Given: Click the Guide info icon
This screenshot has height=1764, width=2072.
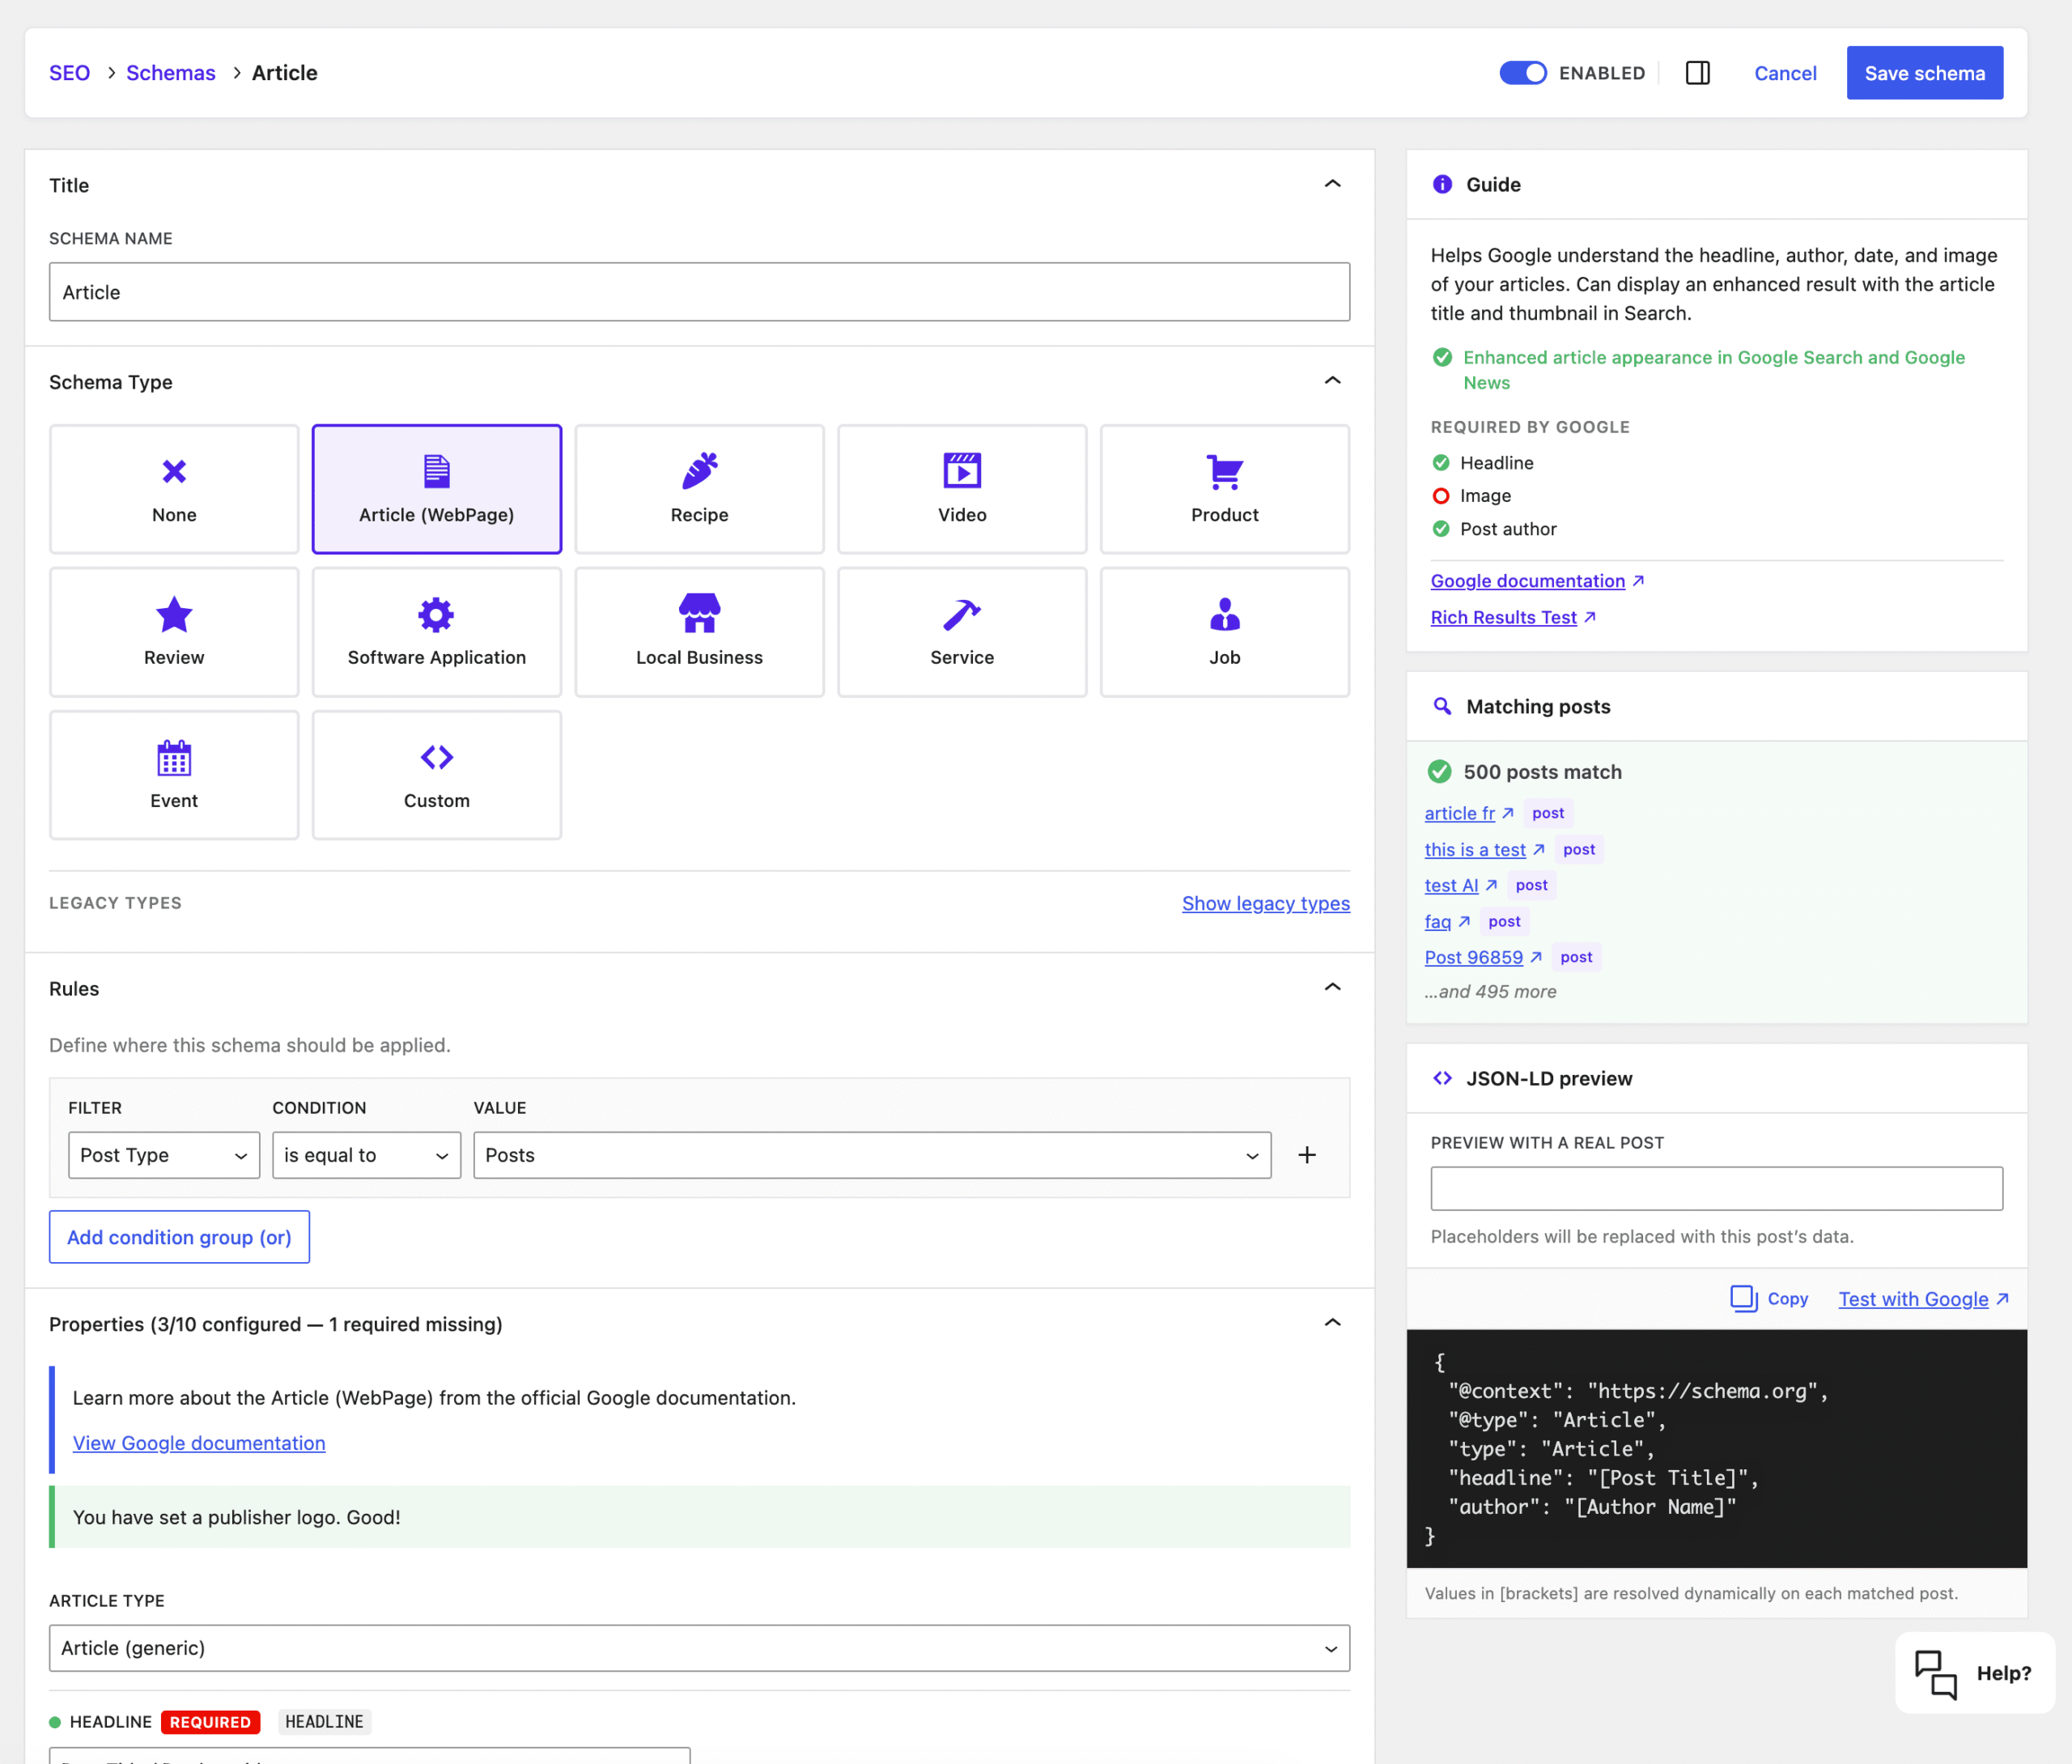Looking at the screenshot, I should click(1441, 184).
